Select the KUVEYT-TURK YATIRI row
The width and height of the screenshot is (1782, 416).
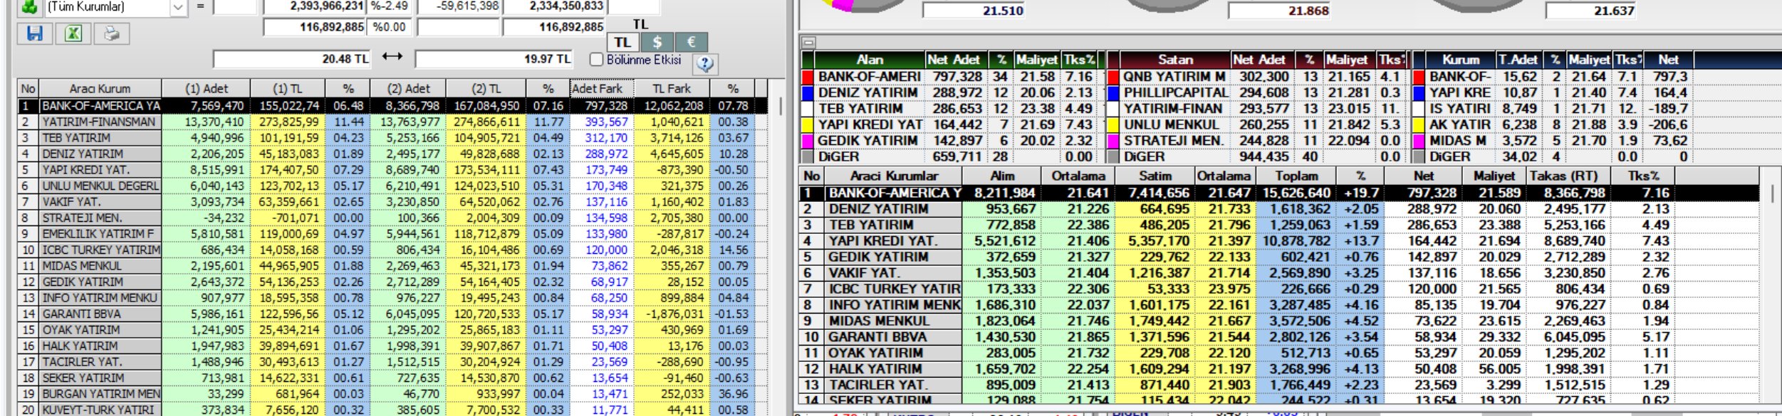point(392,410)
